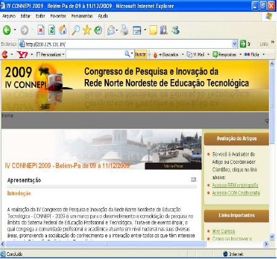Open the Favoritos menu
The image size is (277, 259).
pos(58,16)
